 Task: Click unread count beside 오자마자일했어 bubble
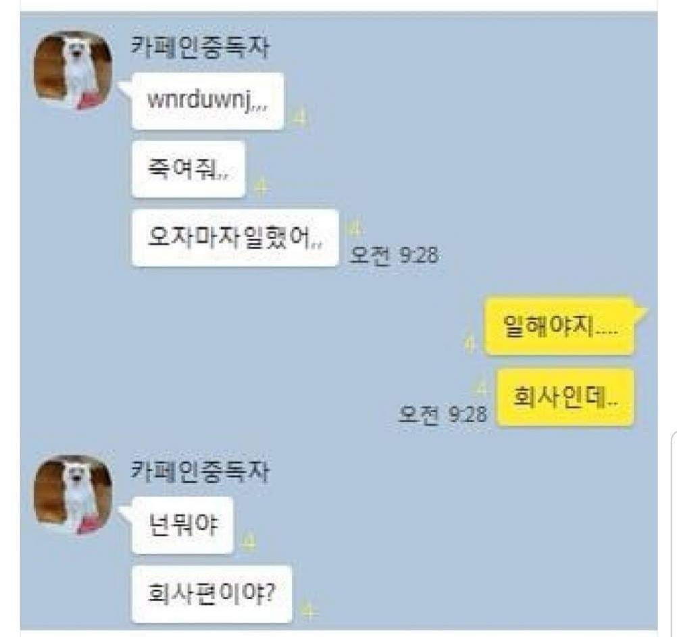354,228
